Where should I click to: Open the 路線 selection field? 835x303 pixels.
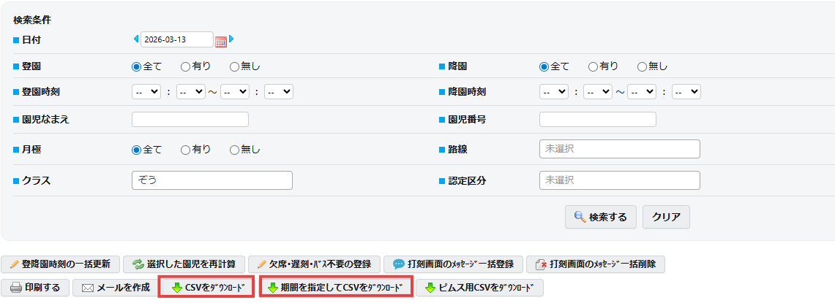pos(619,150)
